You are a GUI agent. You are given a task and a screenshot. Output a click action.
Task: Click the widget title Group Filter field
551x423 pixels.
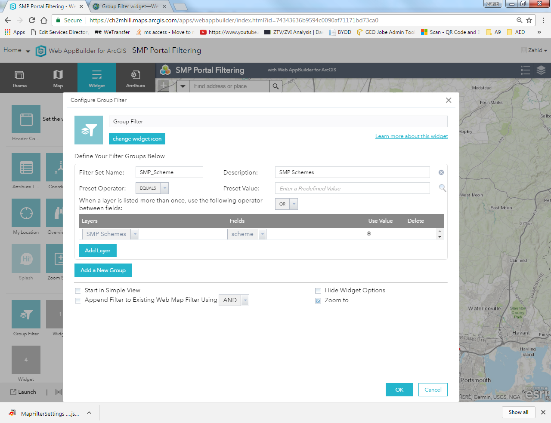(x=278, y=122)
